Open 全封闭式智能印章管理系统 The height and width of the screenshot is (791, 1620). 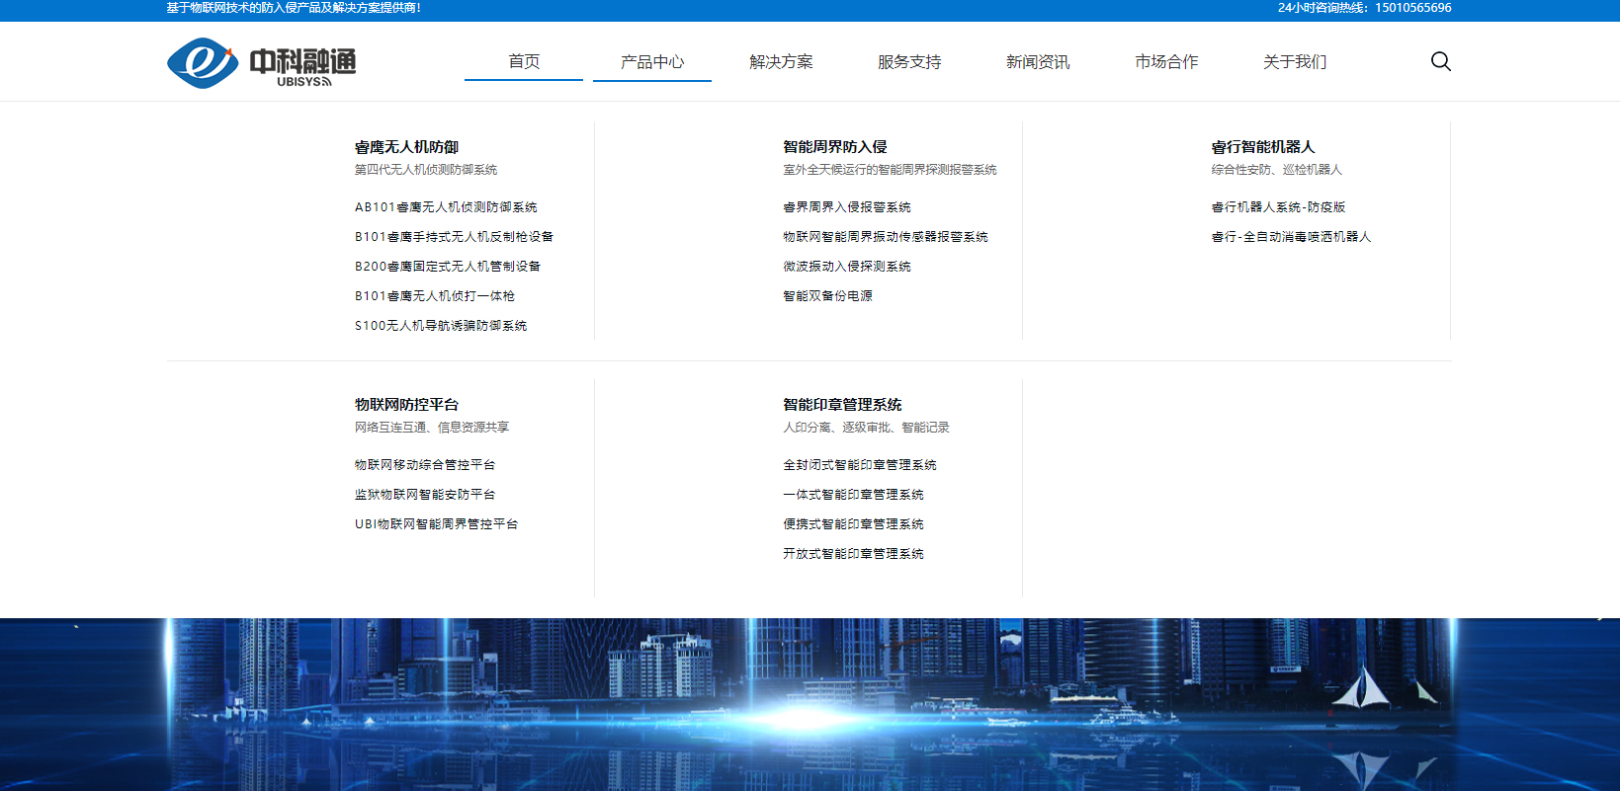(860, 465)
